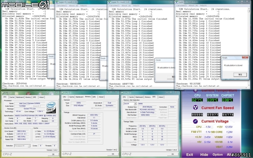
Task: Click the fan speed counter reading 02077
Action: click(213, 115)
